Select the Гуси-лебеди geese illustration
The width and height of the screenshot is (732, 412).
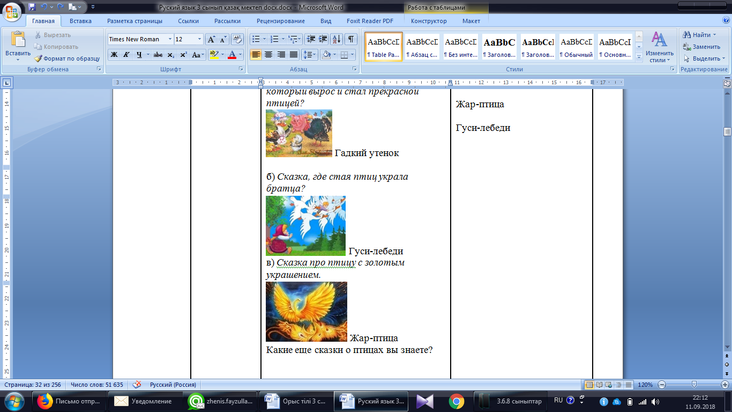coord(305,226)
